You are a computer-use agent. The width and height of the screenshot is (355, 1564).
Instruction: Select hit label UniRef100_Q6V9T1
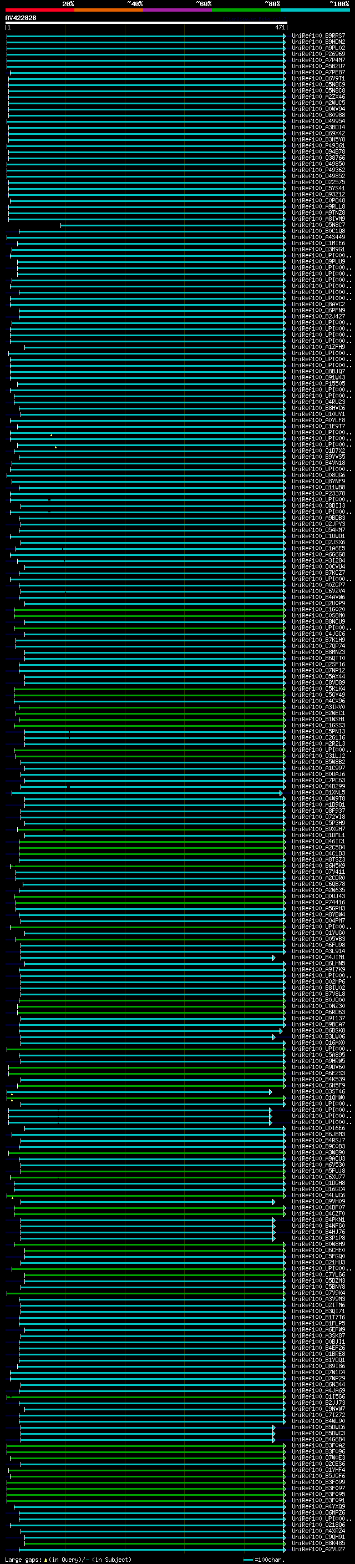click(x=318, y=78)
